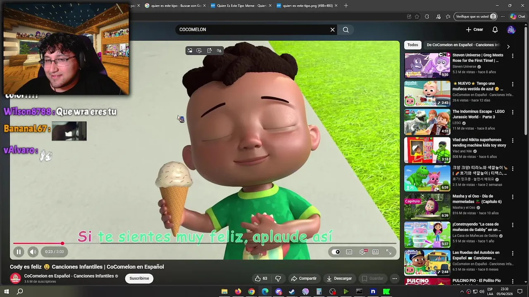This screenshot has height=297, width=529.
Task: Show hidden system tray icons
Action: (462, 292)
